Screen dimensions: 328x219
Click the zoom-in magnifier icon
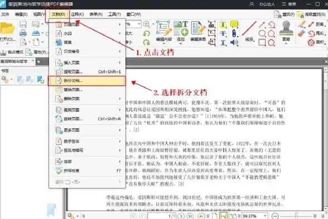[x=147, y=25]
